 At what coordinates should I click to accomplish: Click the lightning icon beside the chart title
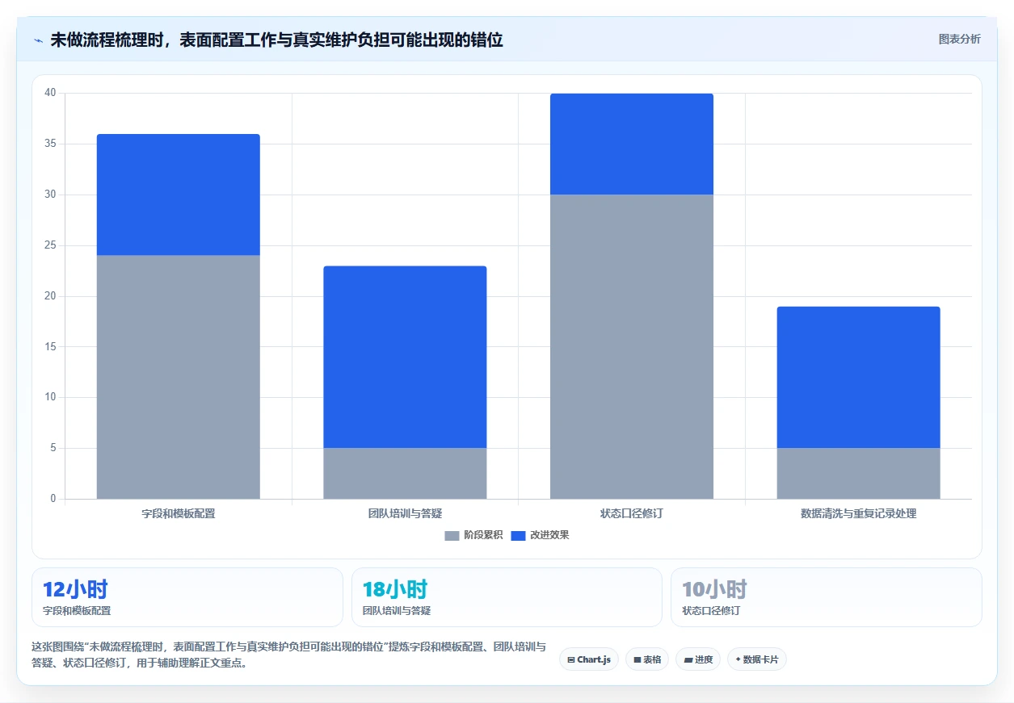(x=38, y=40)
